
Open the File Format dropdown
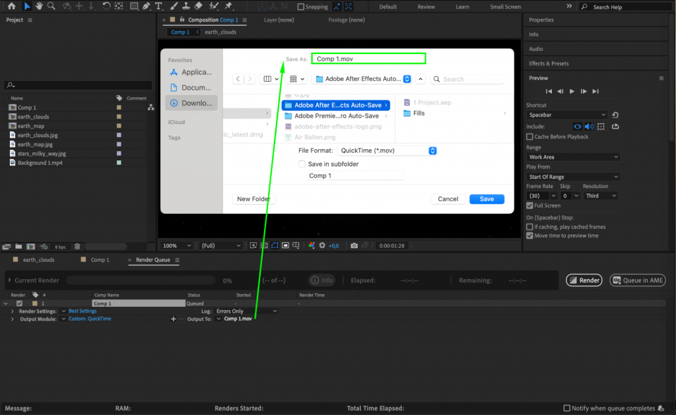pyautogui.click(x=387, y=150)
